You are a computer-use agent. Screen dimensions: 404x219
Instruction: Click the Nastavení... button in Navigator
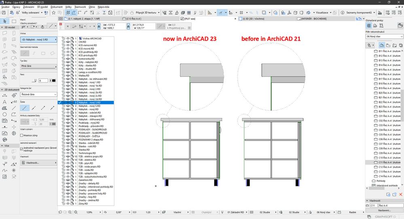tap(385, 210)
